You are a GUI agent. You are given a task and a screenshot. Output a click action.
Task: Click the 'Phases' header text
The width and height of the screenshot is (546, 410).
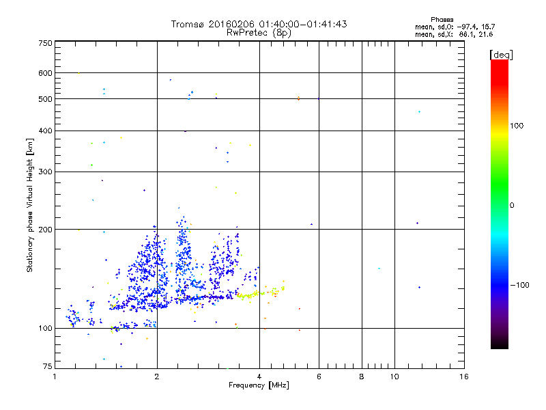[x=442, y=20]
